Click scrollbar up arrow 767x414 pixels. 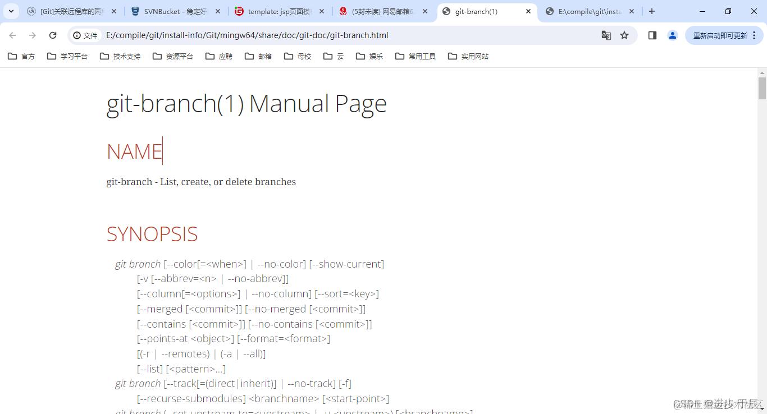pyautogui.click(x=762, y=73)
